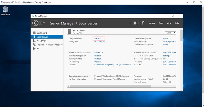The image size is (204, 107).
Task: Click the properties scroll left arrow
Action: coord(68,86)
